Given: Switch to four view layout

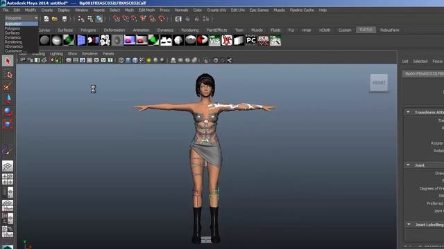Looking at the screenshot, I should click(8, 179).
